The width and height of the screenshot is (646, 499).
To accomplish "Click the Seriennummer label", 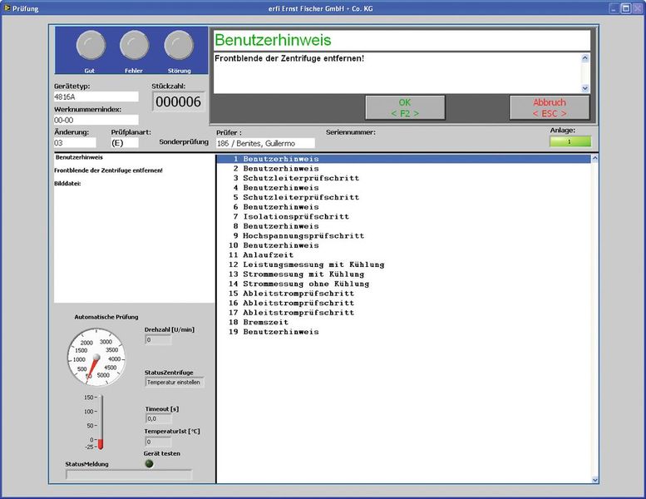I will (x=351, y=132).
